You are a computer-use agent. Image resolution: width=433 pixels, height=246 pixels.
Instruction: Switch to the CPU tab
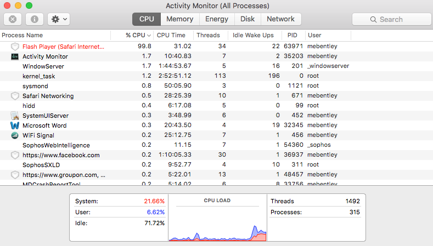(147, 19)
